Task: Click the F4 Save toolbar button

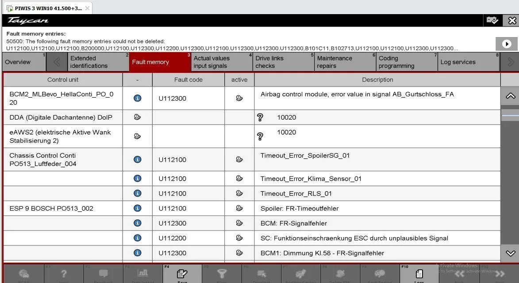Action: pos(182,273)
